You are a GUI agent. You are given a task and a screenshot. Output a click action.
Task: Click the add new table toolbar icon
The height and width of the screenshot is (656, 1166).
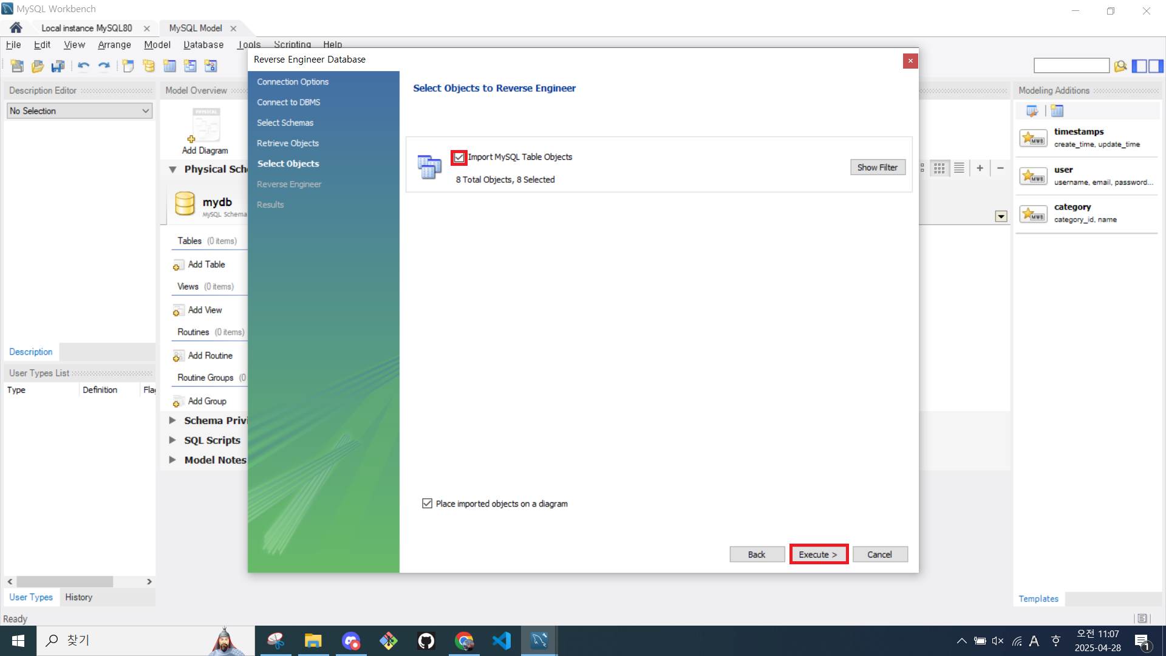coord(169,66)
